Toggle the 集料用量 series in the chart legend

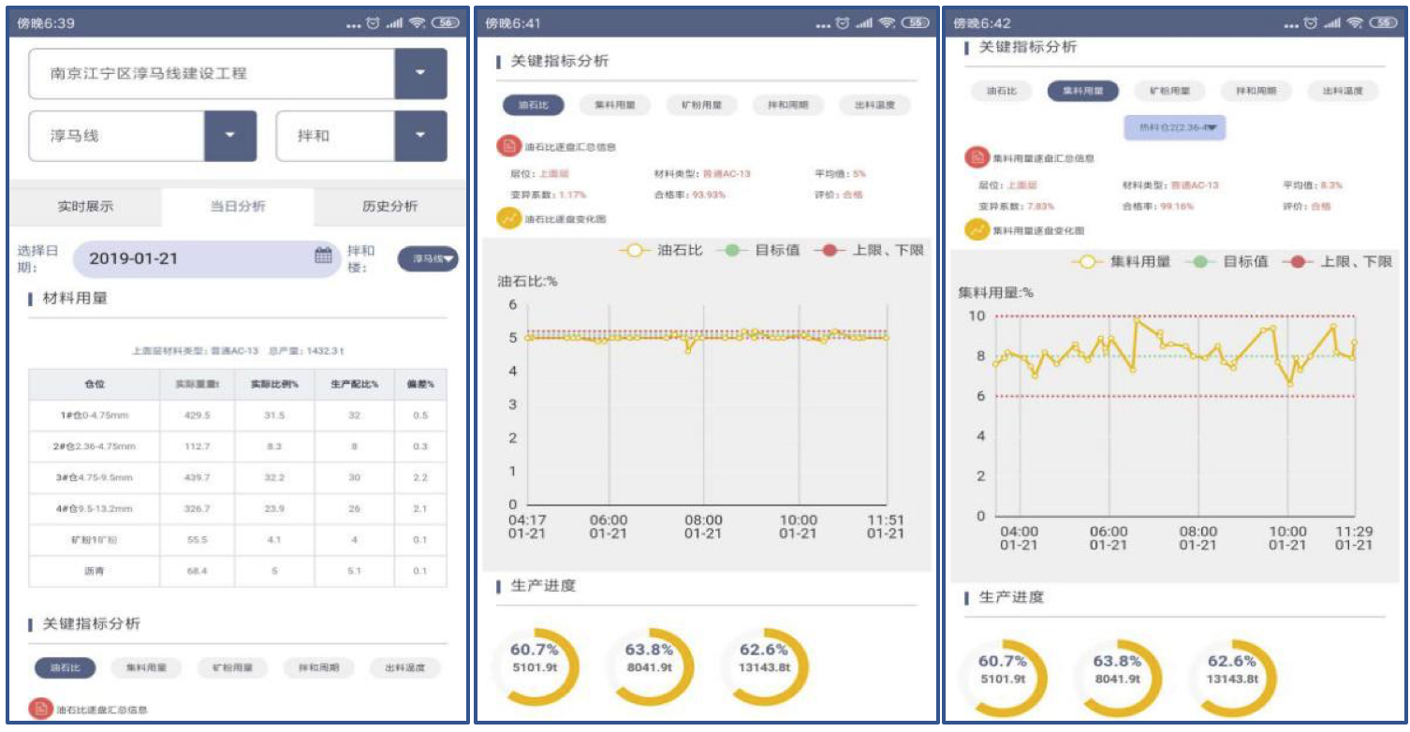[x=1123, y=262]
